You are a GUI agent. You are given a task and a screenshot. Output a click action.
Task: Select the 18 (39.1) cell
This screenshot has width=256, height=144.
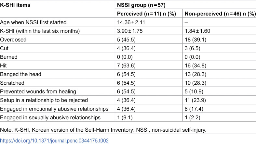[x=195, y=40]
